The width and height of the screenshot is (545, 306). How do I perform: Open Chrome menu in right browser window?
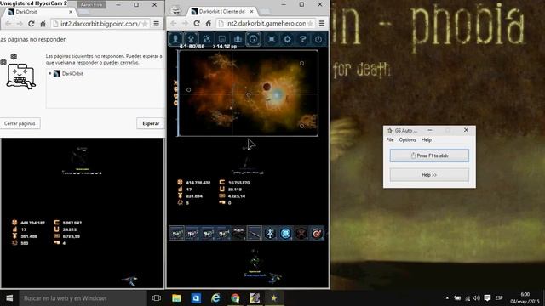coord(322,23)
